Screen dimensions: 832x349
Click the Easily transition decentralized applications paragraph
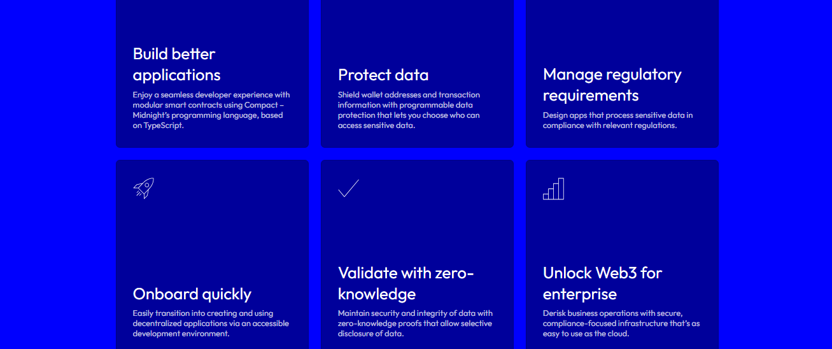pyautogui.click(x=211, y=324)
